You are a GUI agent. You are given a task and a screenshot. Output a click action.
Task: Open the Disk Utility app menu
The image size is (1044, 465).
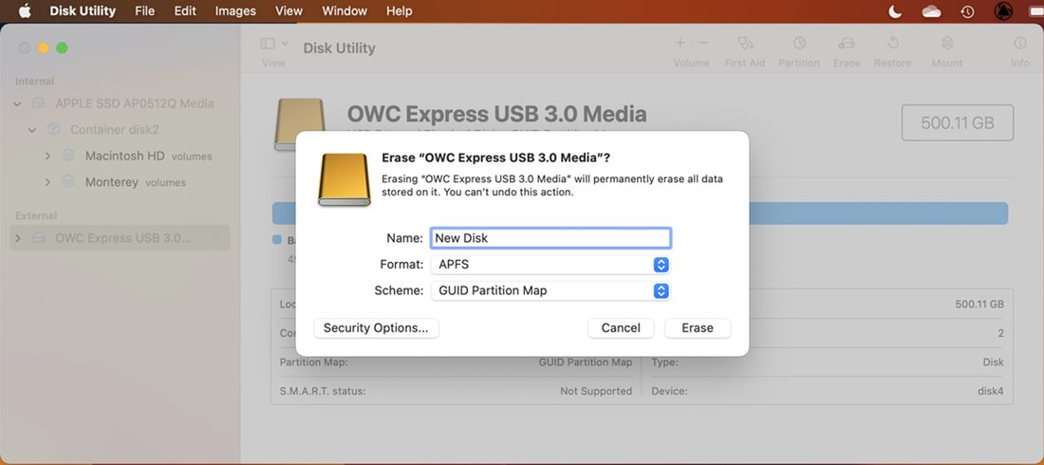click(83, 11)
